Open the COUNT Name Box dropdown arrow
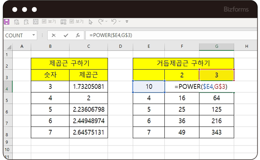The image size is (260, 160). (x=34, y=35)
